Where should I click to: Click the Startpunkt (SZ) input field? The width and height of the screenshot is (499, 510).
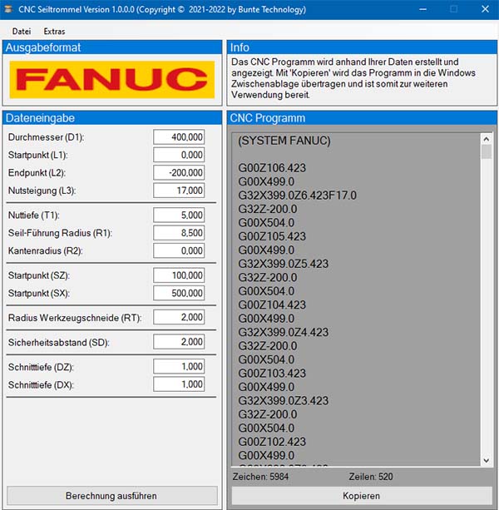click(x=179, y=275)
